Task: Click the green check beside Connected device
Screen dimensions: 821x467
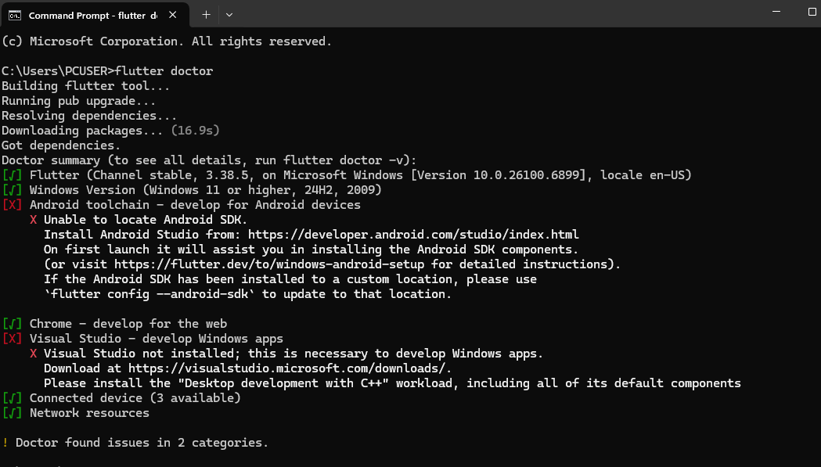Action: (x=12, y=398)
